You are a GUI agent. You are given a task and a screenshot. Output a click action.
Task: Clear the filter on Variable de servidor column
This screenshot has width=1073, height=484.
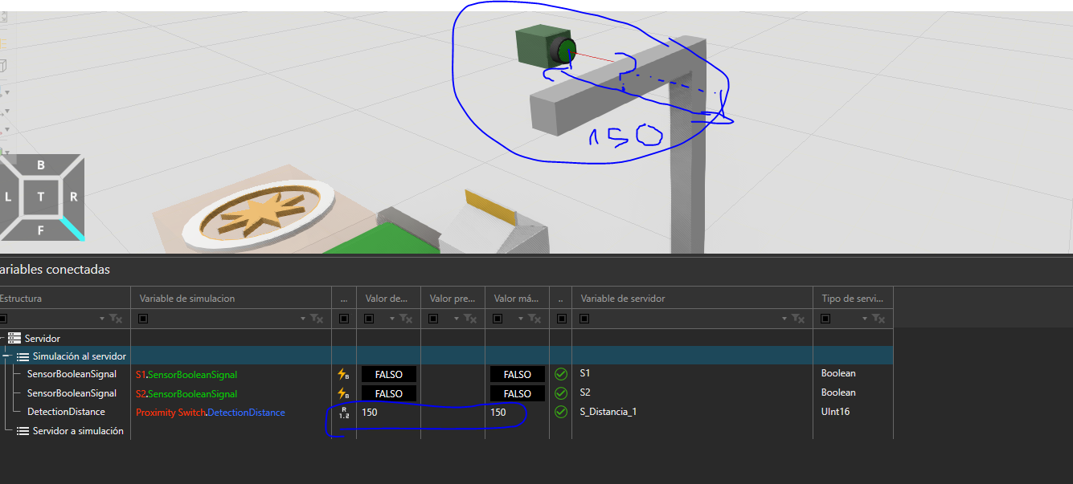coord(797,319)
